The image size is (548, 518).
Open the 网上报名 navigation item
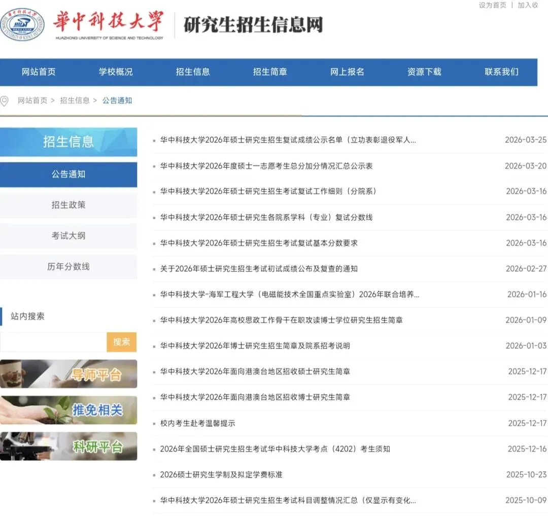[x=348, y=72]
